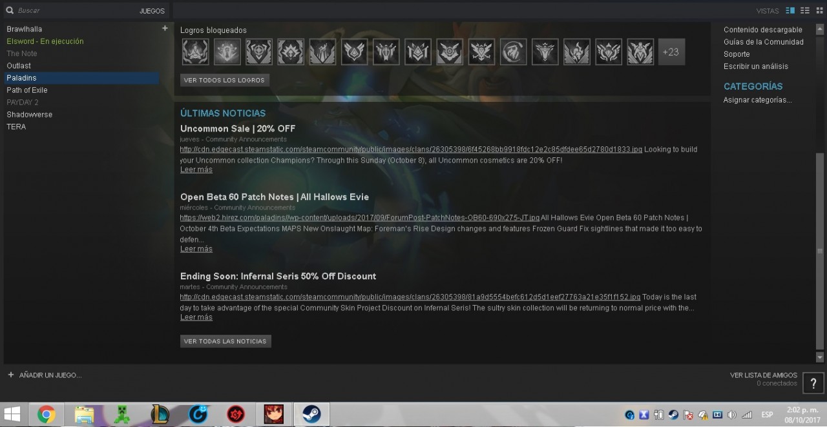This screenshot has width=827, height=427.
Task: Open Soporte link
Action: [x=737, y=54]
